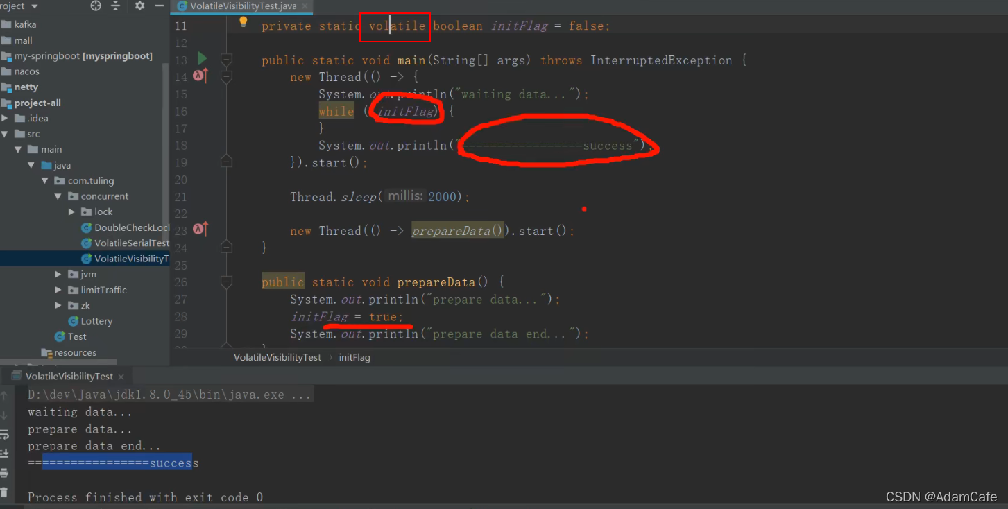Viewport: 1008px width, 509px height.
Task: Toggle scroll-to-end in the Run console
Action: click(x=4, y=453)
